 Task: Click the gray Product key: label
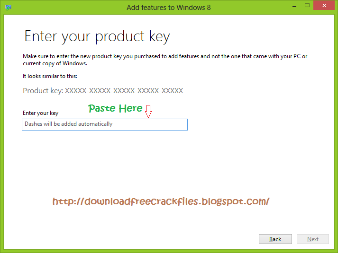click(43, 91)
